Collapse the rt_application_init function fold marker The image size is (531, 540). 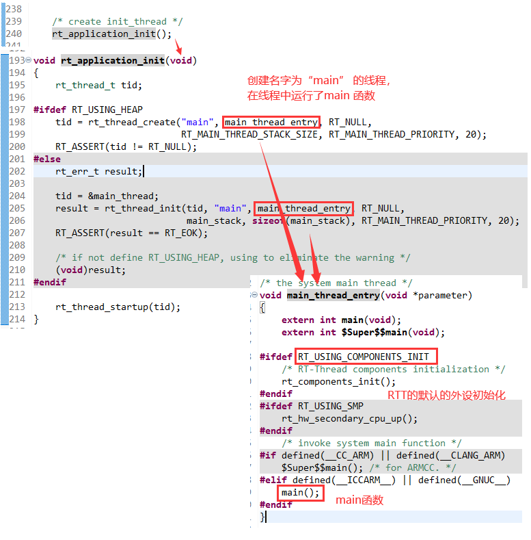click(29, 60)
